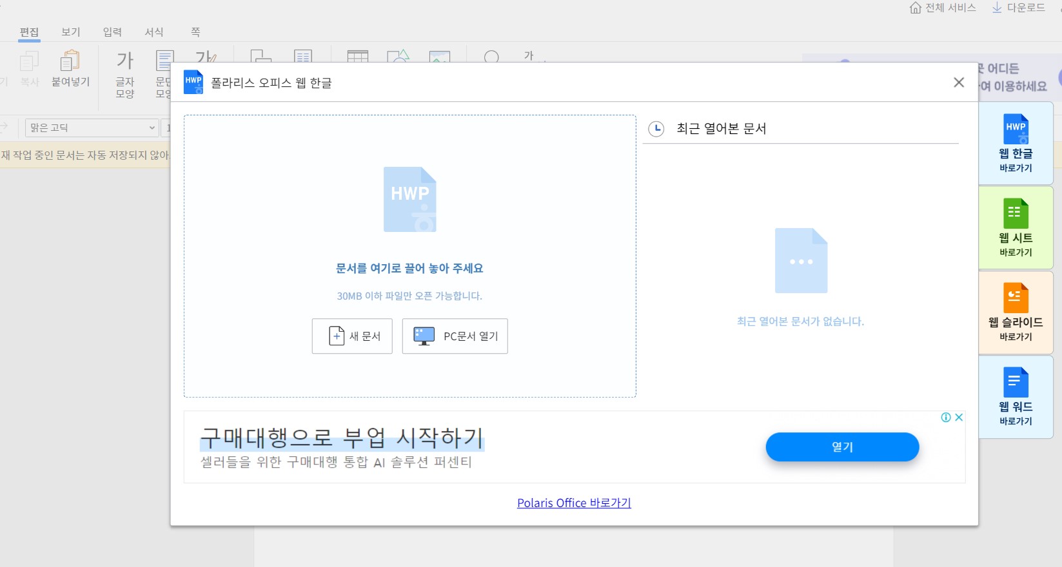The image size is (1062, 567).
Task: Click the text '최근 열어본 문서가 없습니다.'
Action: coord(800,321)
